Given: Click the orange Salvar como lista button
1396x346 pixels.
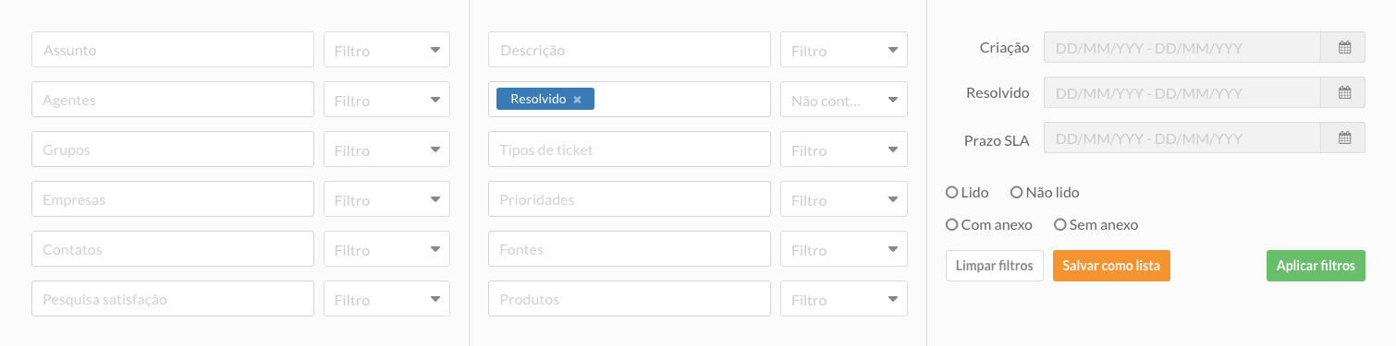Looking at the screenshot, I should (x=1111, y=266).
